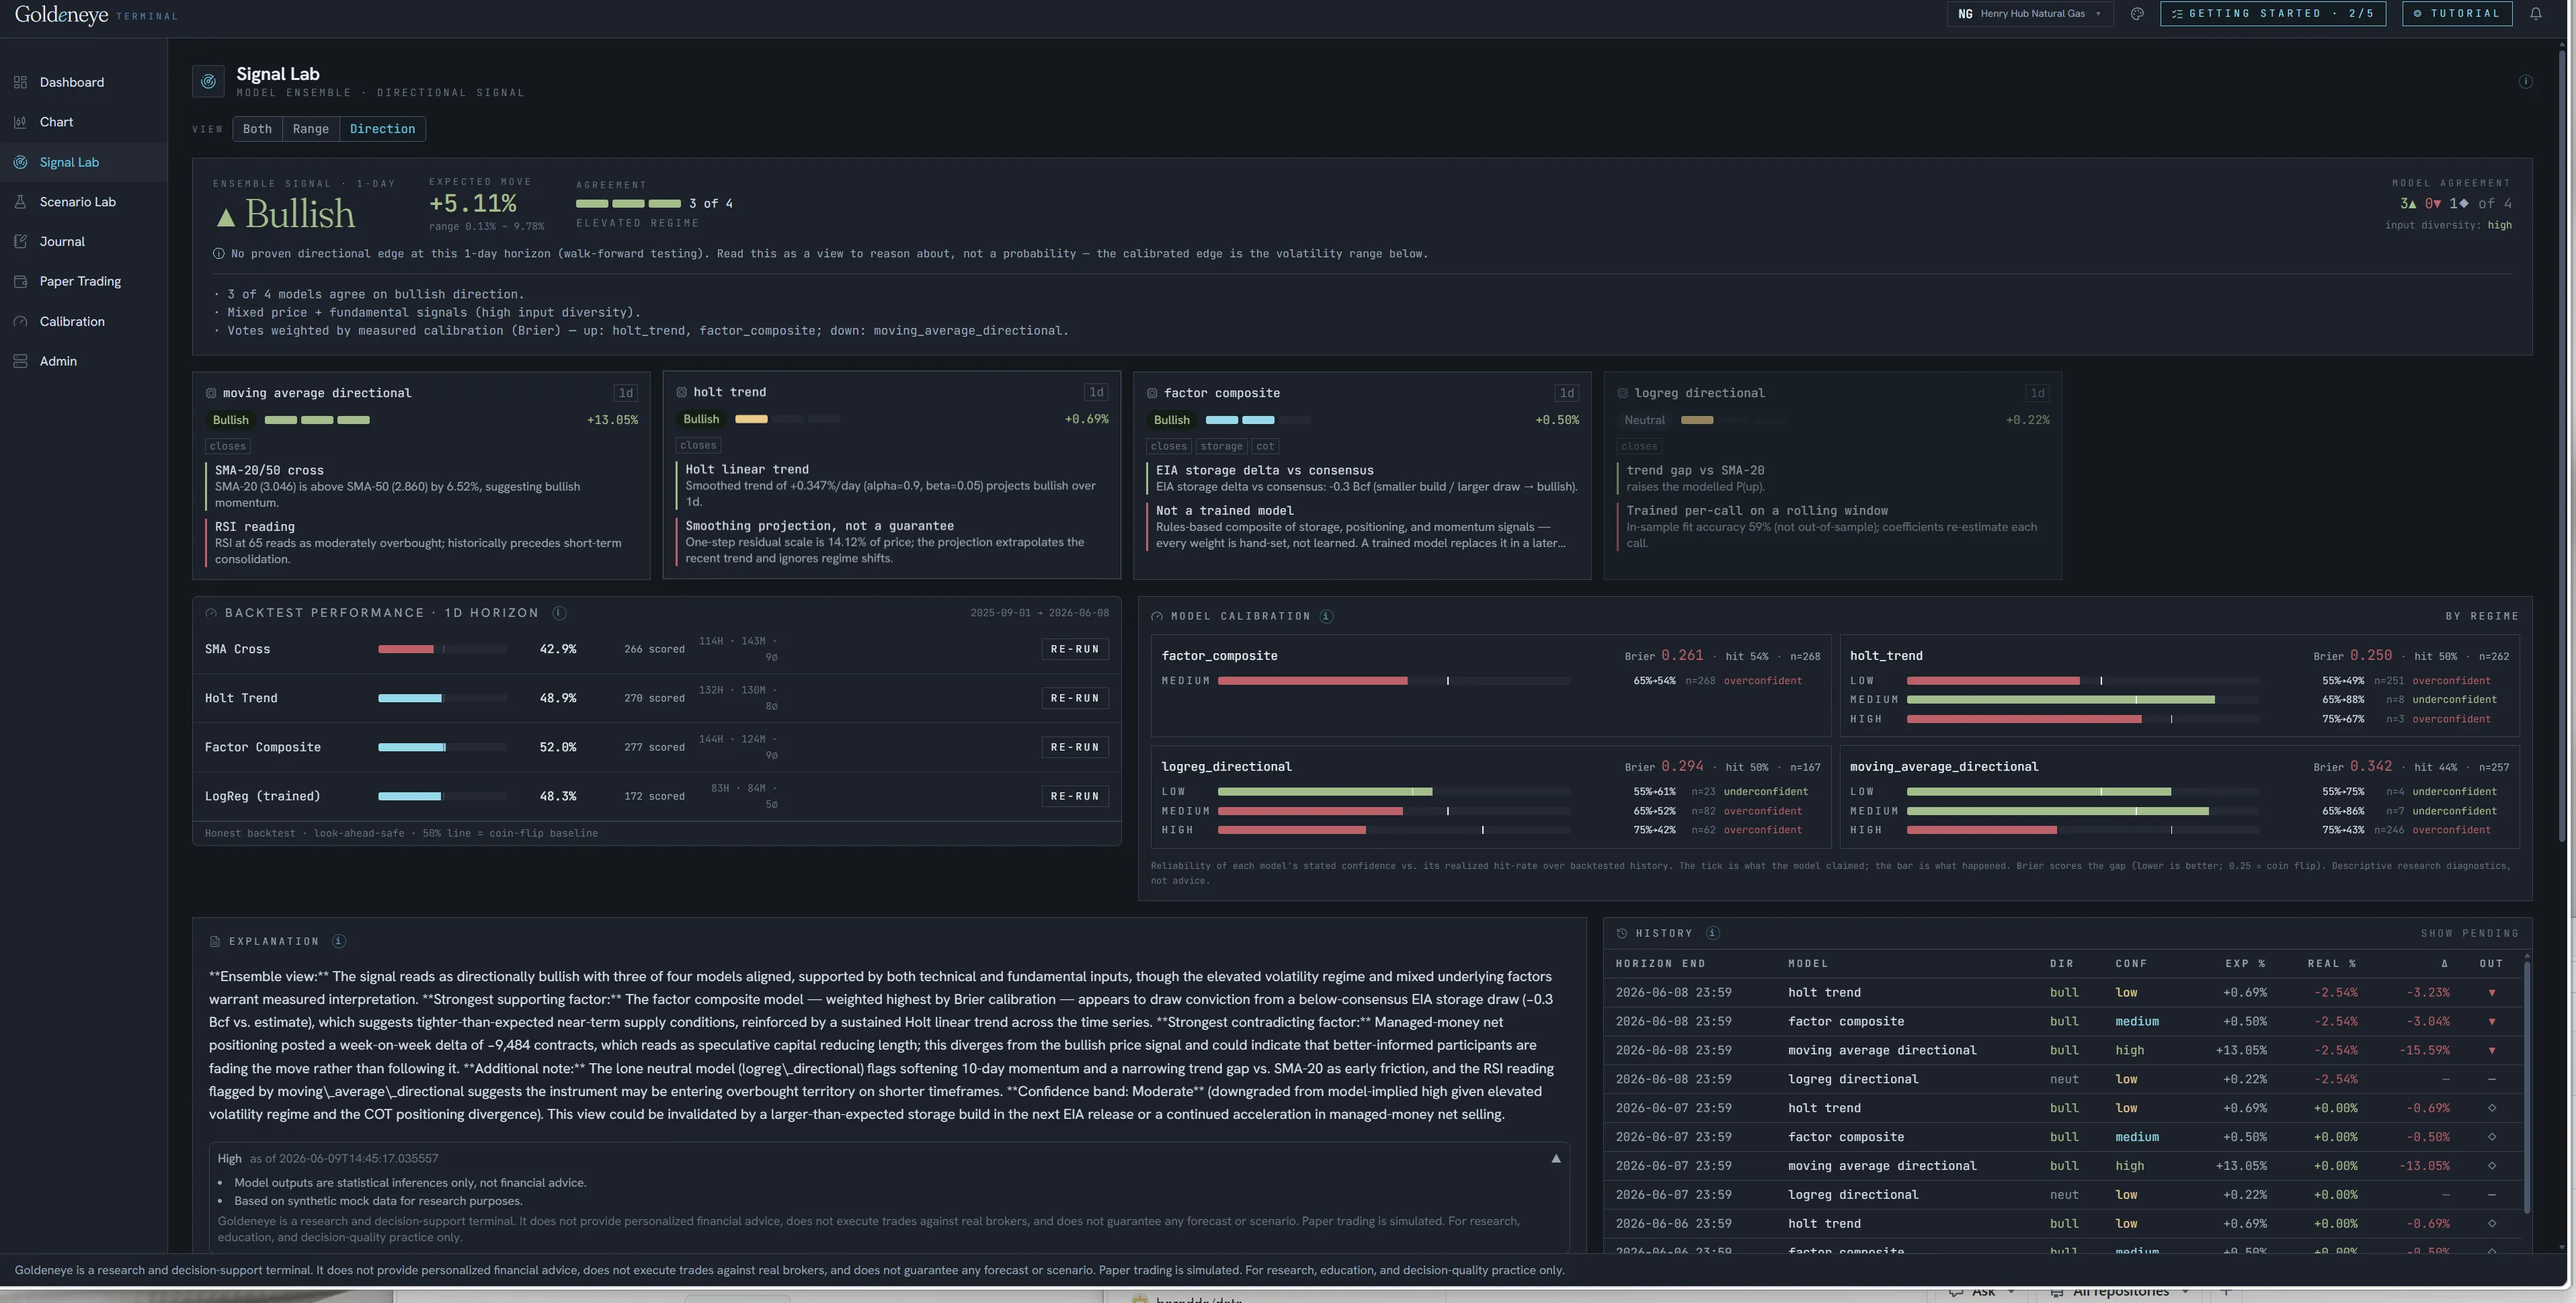Click moving average directional card icon
Viewport: 2576px width, 1303px height.
[x=211, y=393]
